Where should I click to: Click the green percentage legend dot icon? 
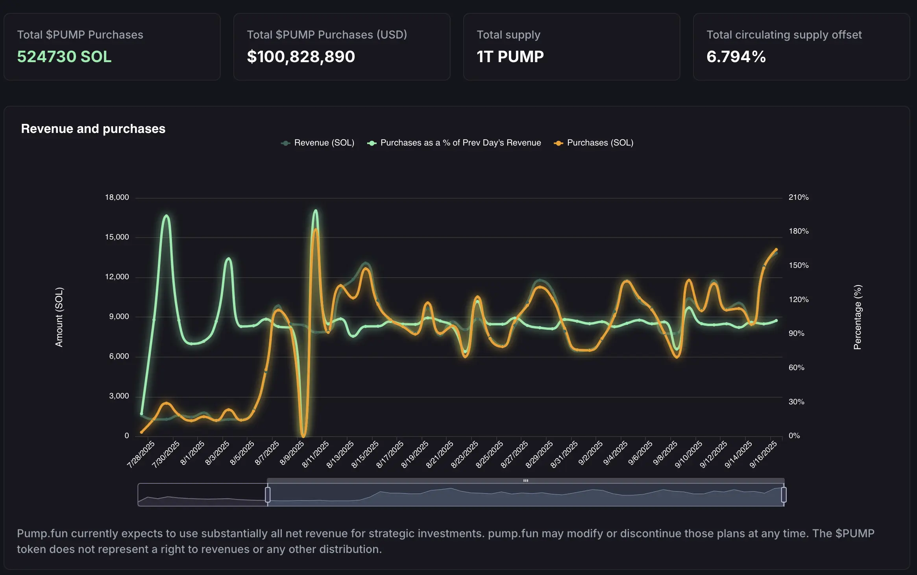click(372, 142)
